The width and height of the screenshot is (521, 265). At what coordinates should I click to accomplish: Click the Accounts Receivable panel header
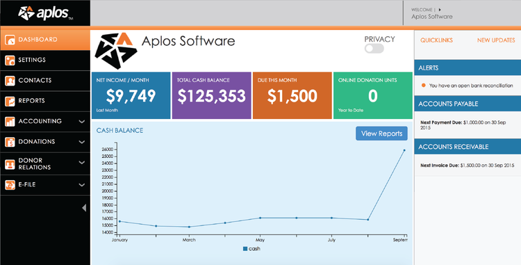pyautogui.click(x=468, y=147)
